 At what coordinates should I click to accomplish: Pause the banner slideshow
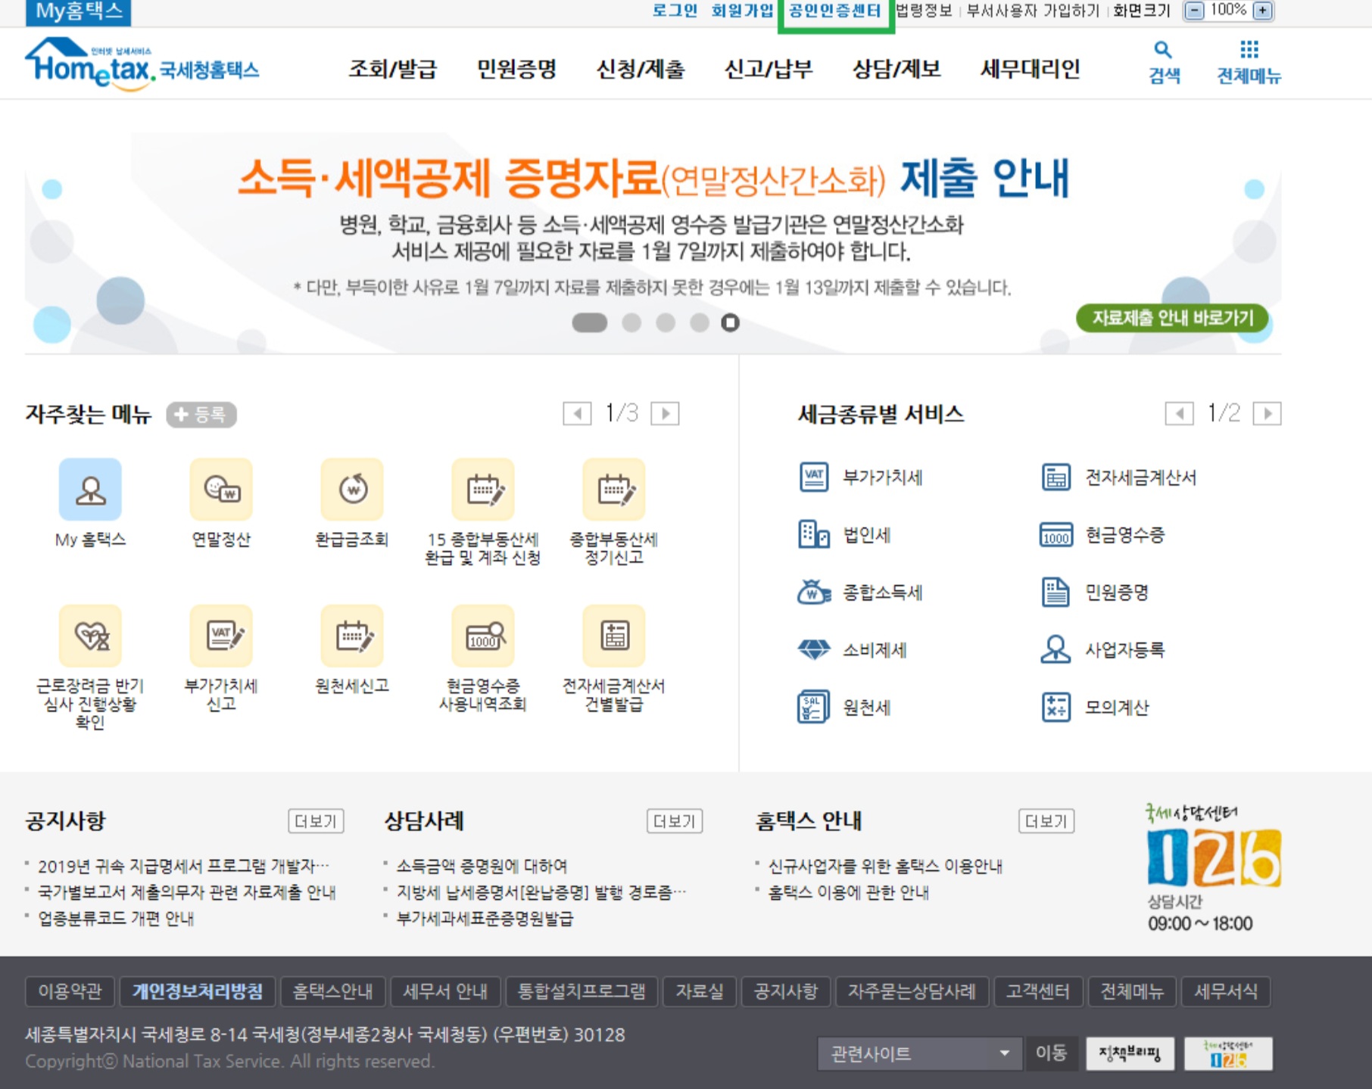click(730, 323)
